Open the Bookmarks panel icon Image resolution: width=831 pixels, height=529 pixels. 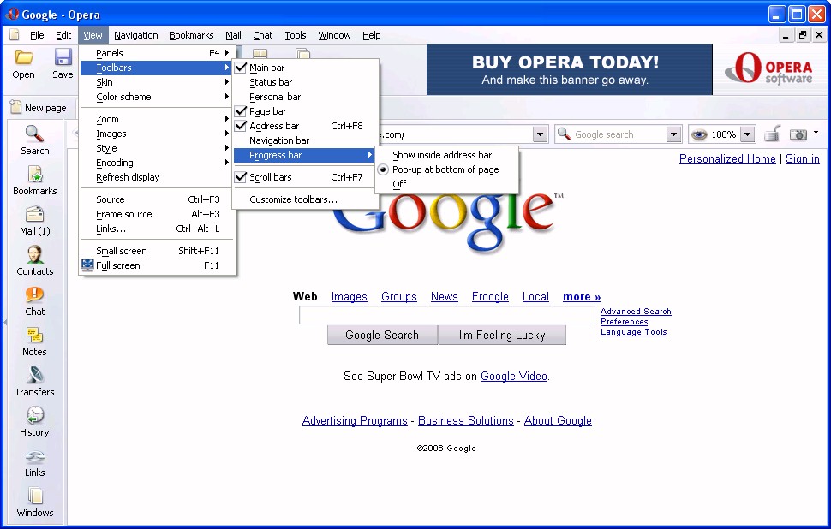[x=34, y=174]
